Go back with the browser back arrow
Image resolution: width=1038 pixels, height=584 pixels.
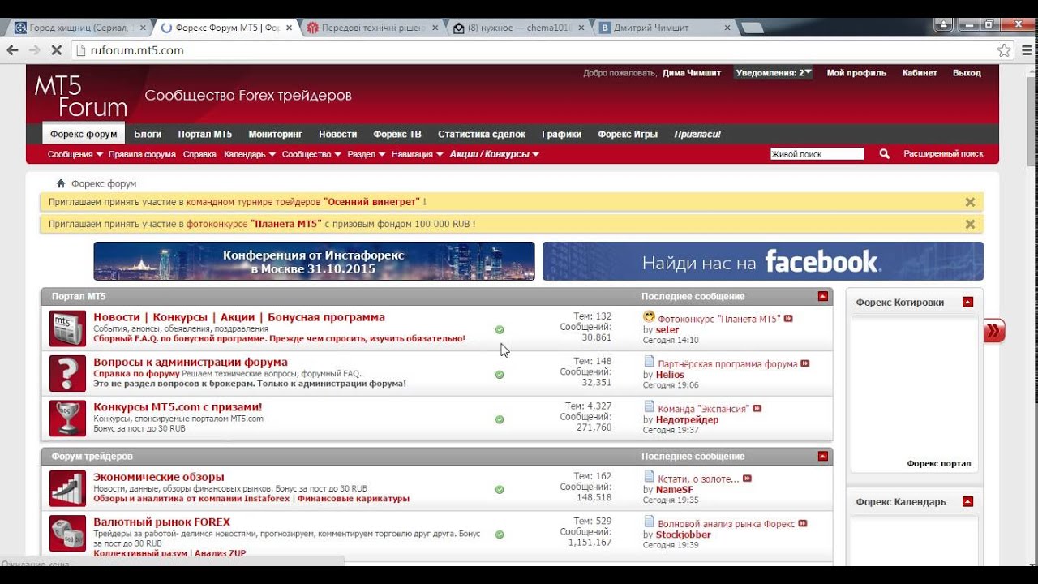click(12, 50)
